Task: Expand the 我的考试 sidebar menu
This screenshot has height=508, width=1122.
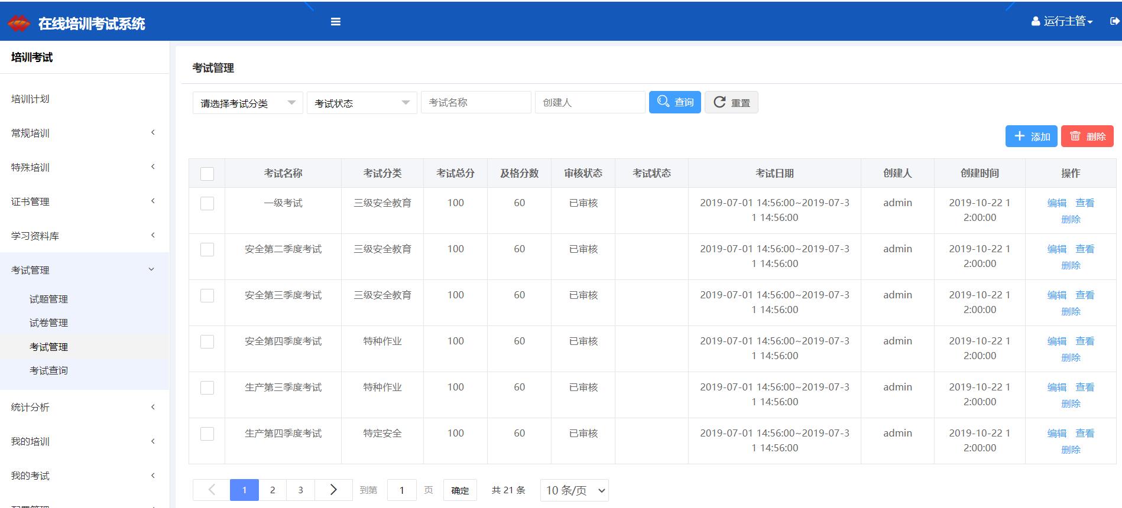Action: pos(84,476)
